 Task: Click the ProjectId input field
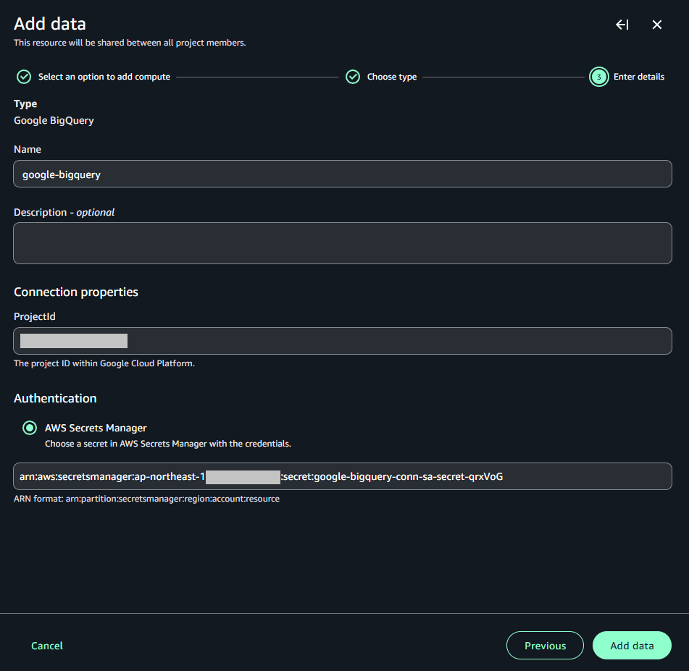(343, 341)
